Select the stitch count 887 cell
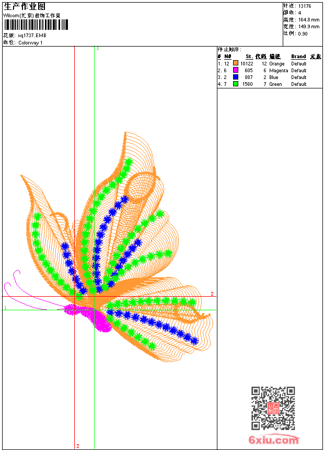This screenshot has height=450, width=324. click(x=249, y=77)
